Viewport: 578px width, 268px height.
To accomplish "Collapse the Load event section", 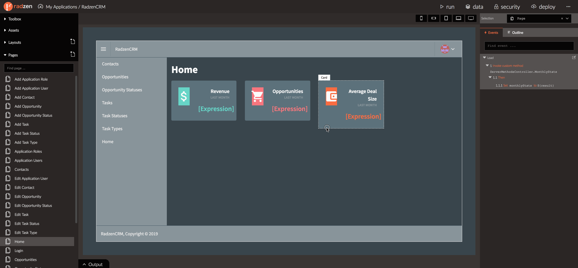I will pyautogui.click(x=484, y=57).
